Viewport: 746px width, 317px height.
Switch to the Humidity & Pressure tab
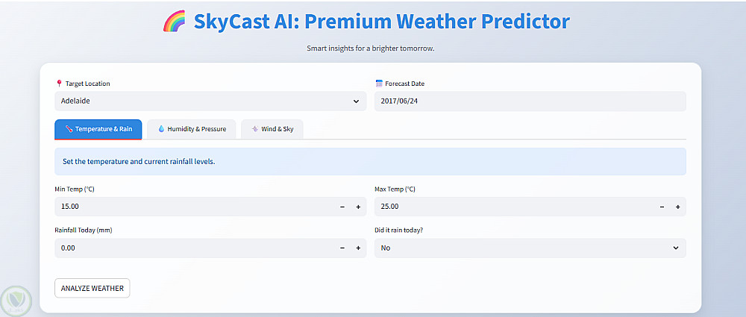[192, 129]
